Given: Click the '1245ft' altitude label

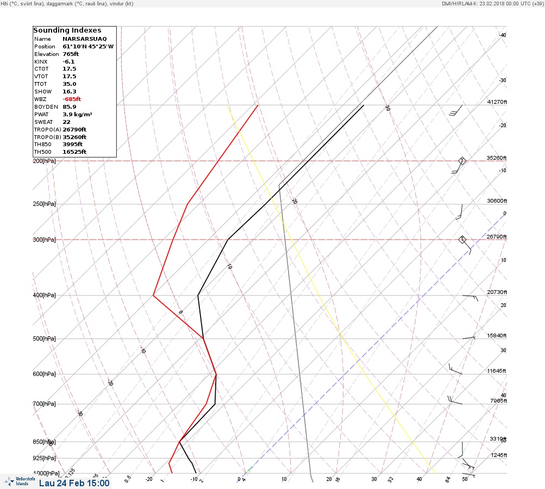Looking at the screenshot, I should (x=499, y=455).
